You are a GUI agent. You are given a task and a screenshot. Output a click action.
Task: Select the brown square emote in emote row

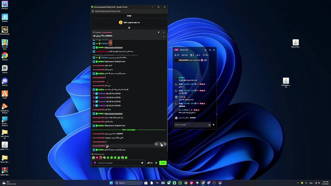coord(101,158)
